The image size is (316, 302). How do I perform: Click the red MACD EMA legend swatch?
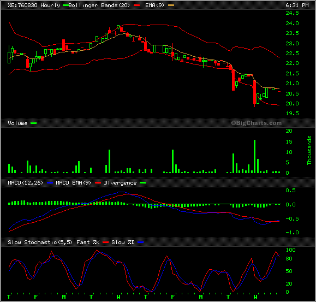pyautogui.click(x=98, y=183)
